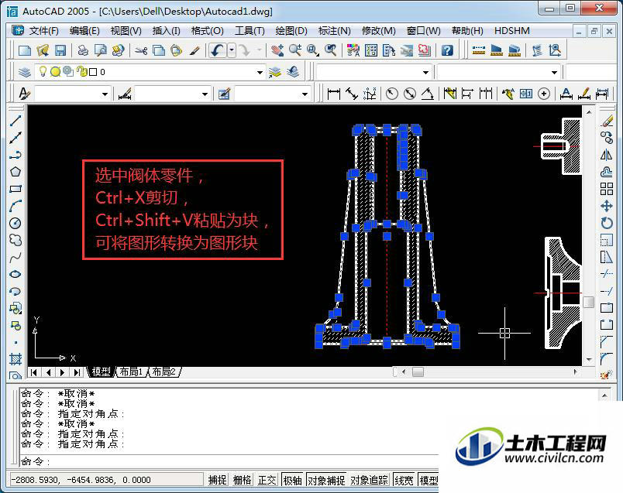Toggle 正交 ortho mode in status bar
The image size is (623, 493).
tap(267, 480)
